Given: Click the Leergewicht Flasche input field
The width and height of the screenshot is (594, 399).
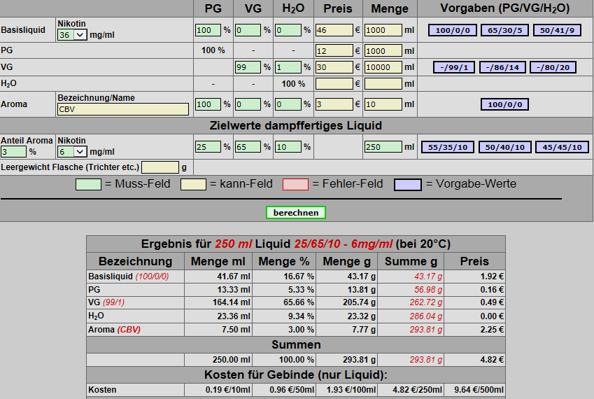Looking at the screenshot, I should click(160, 167).
